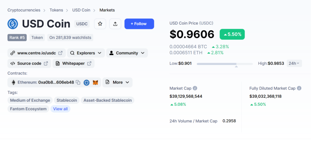This screenshot has width=311, height=143.
Task: Click the $39,129,568,544 market cap value
Action: click(186, 96)
